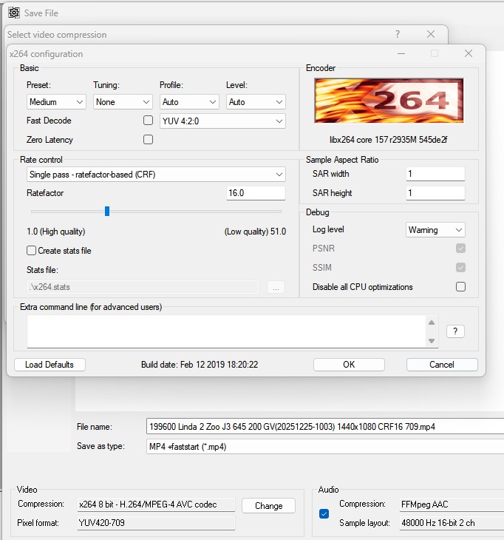
Task: Open the Tuning dropdown set to None
Action: (x=123, y=102)
